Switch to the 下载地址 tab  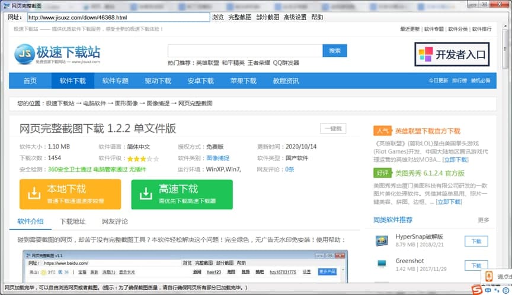coord(72,222)
